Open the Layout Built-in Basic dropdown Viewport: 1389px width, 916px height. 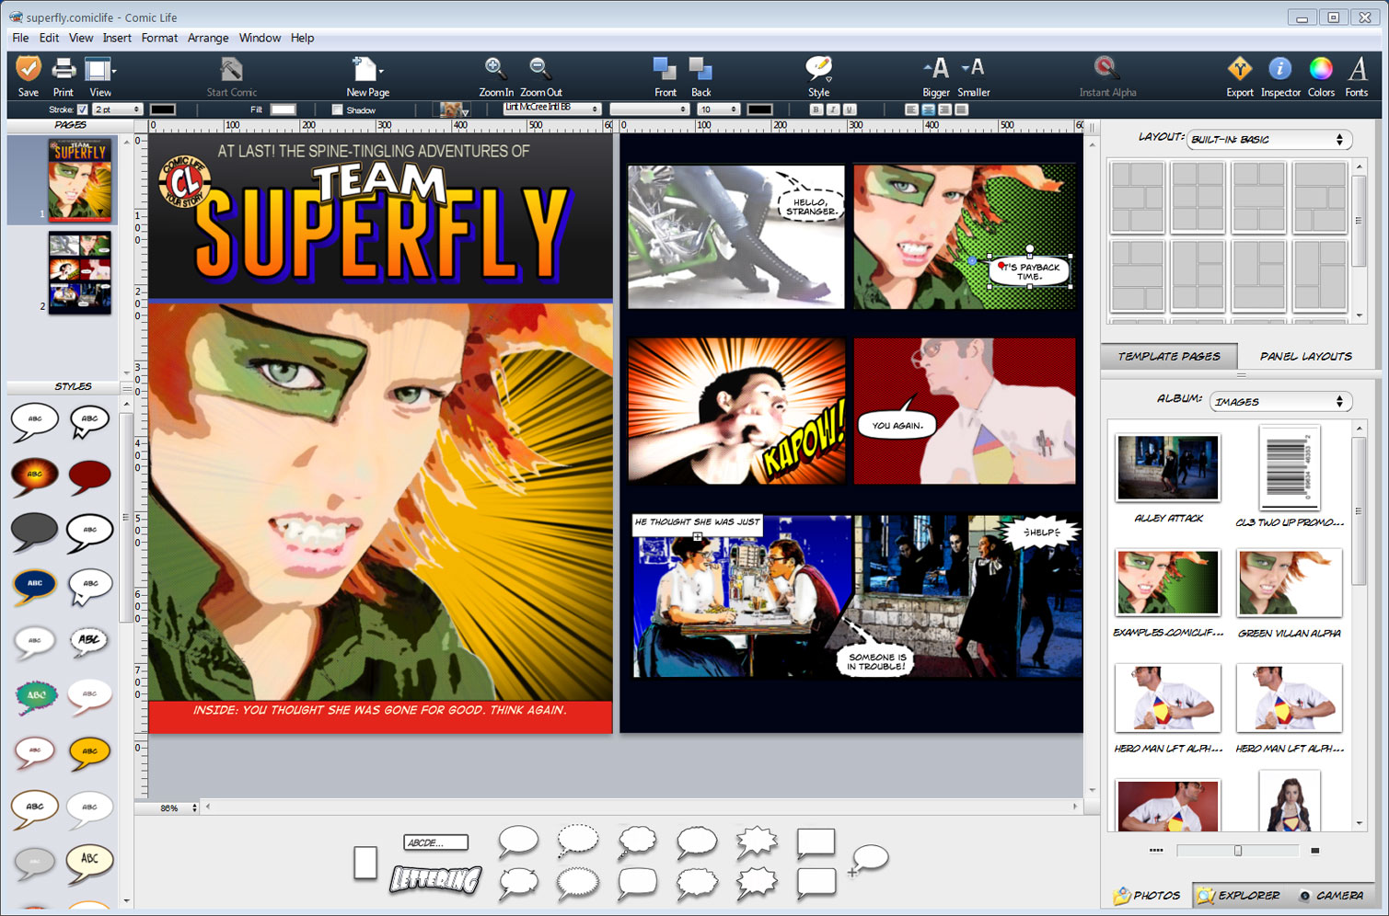pyautogui.click(x=1269, y=140)
